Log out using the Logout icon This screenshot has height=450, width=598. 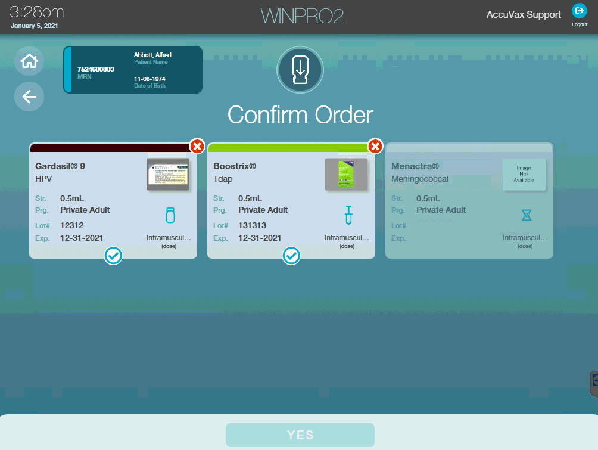(579, 11)
